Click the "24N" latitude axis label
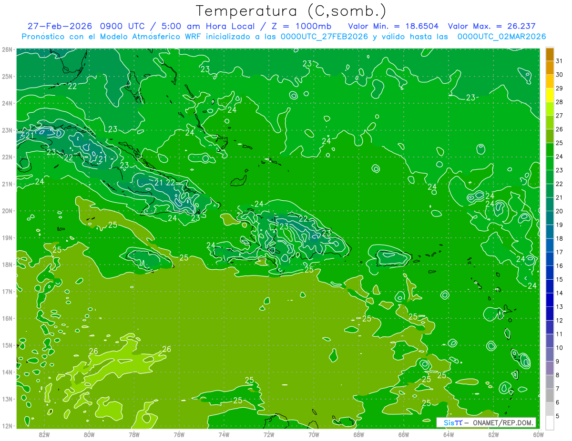Image resolution: width=572 pixels, height=441 pixels. [x=7, y=103]
